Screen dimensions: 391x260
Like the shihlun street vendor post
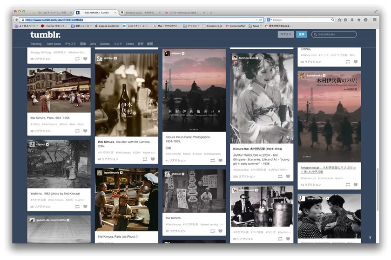[221, 231]
